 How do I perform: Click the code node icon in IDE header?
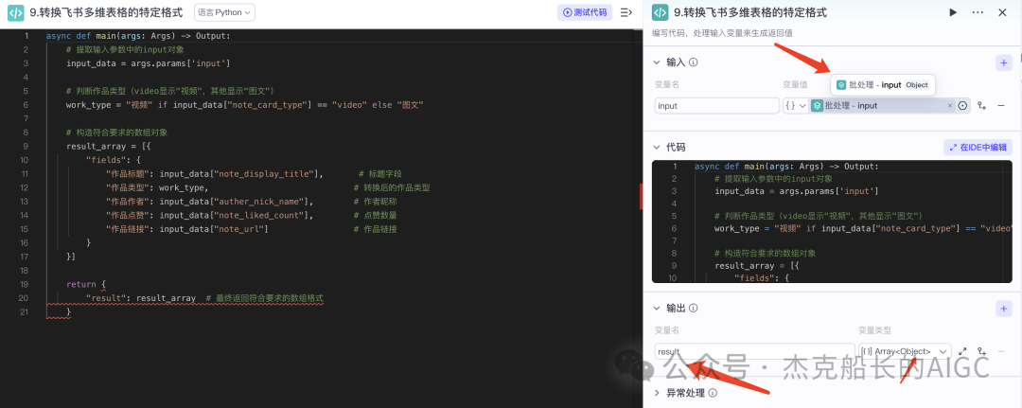(16, 12)
